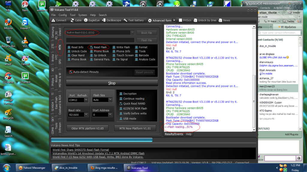
Task: Select the Viewer 7 desktop icon
Action: (25, 24)
